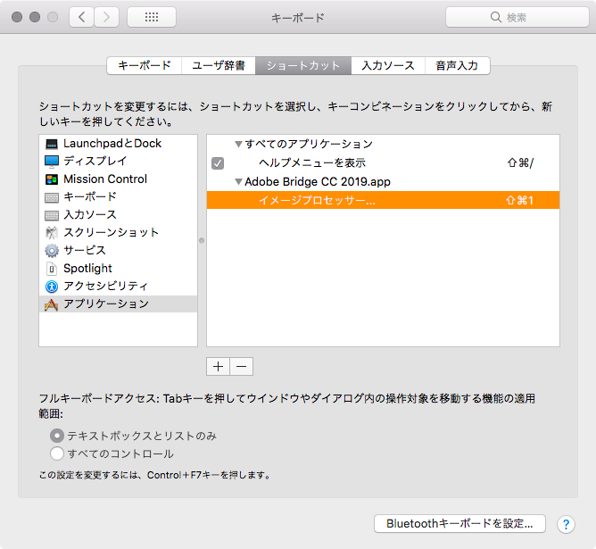Uncheck ヘルプメニューを表示 checkbox
This screenshot has width=596, height=549.
(218, 163)
